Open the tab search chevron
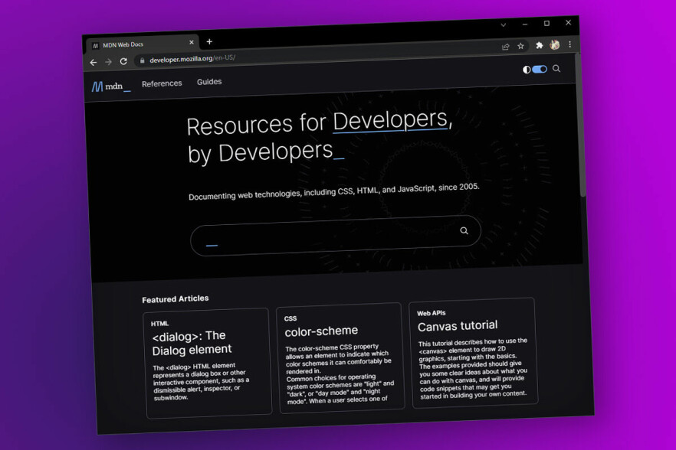This screenshot has width=676, height=450. 503,25
